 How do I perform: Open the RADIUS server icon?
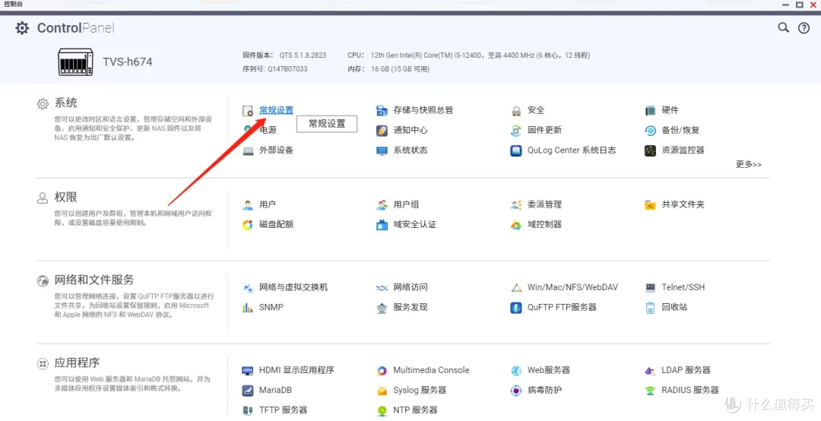650,390
